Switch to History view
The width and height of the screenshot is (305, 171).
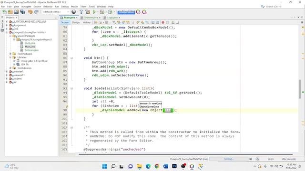click(87, 22)
